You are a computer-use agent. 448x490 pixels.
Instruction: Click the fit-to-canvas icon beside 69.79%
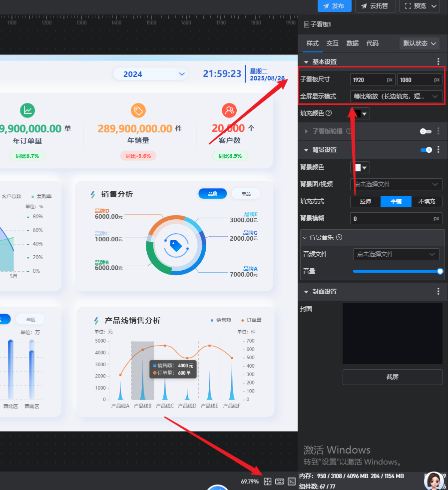267,482
